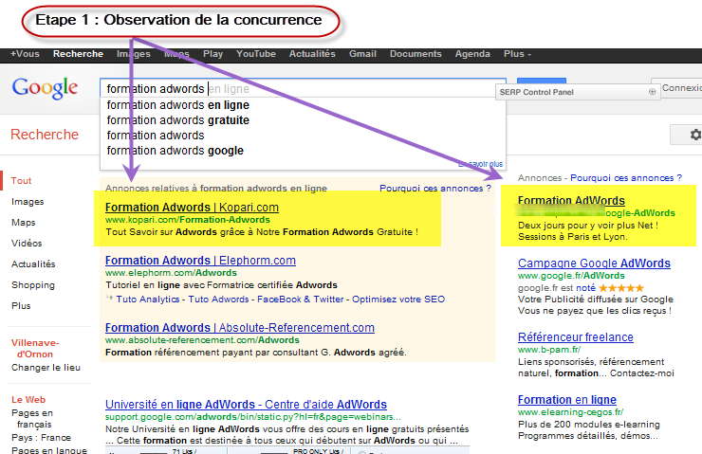Image resolution: width=702 pixels, height=454 pixels.
Task: Select Vidéos filter in sidebar
Action: pyautogui.click(x=27, y=244)
